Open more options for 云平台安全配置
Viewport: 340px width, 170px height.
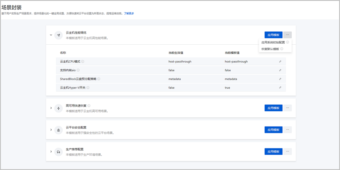pyautogui.click(x=287, y=130)
